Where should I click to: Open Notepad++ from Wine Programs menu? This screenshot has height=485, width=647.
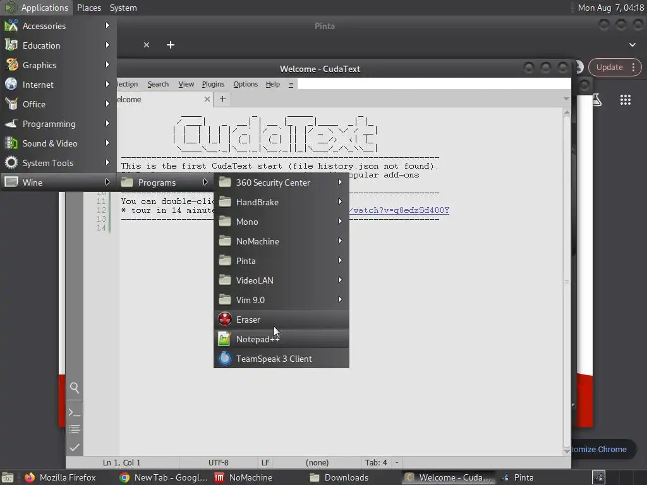point(281,339)
